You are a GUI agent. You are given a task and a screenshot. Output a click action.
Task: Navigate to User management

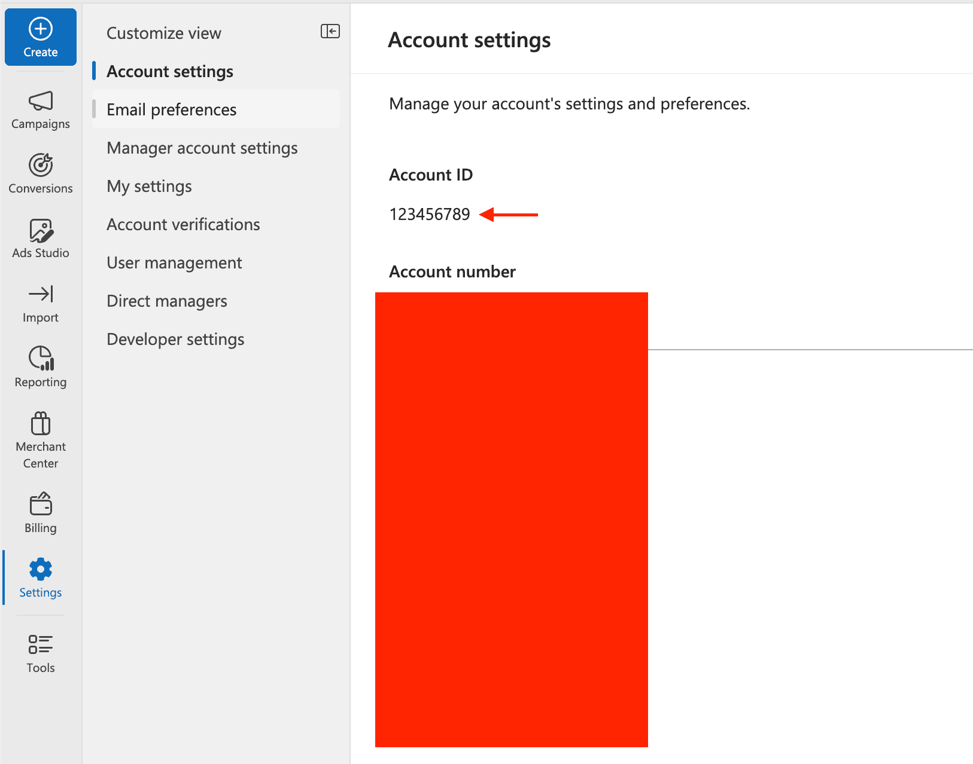[174, 262]
